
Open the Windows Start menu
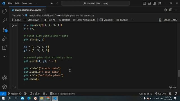[3, 98]
